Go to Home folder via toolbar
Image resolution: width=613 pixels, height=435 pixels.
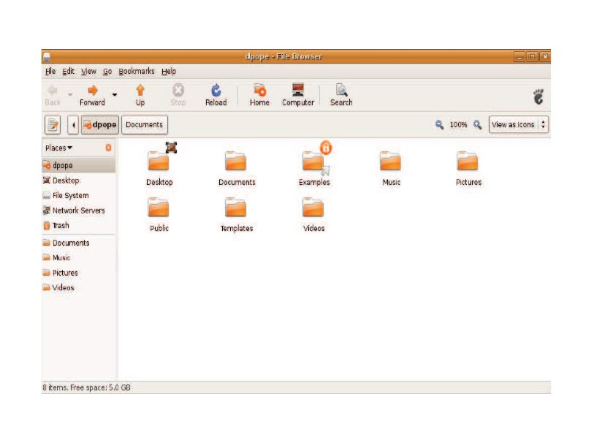259,94
